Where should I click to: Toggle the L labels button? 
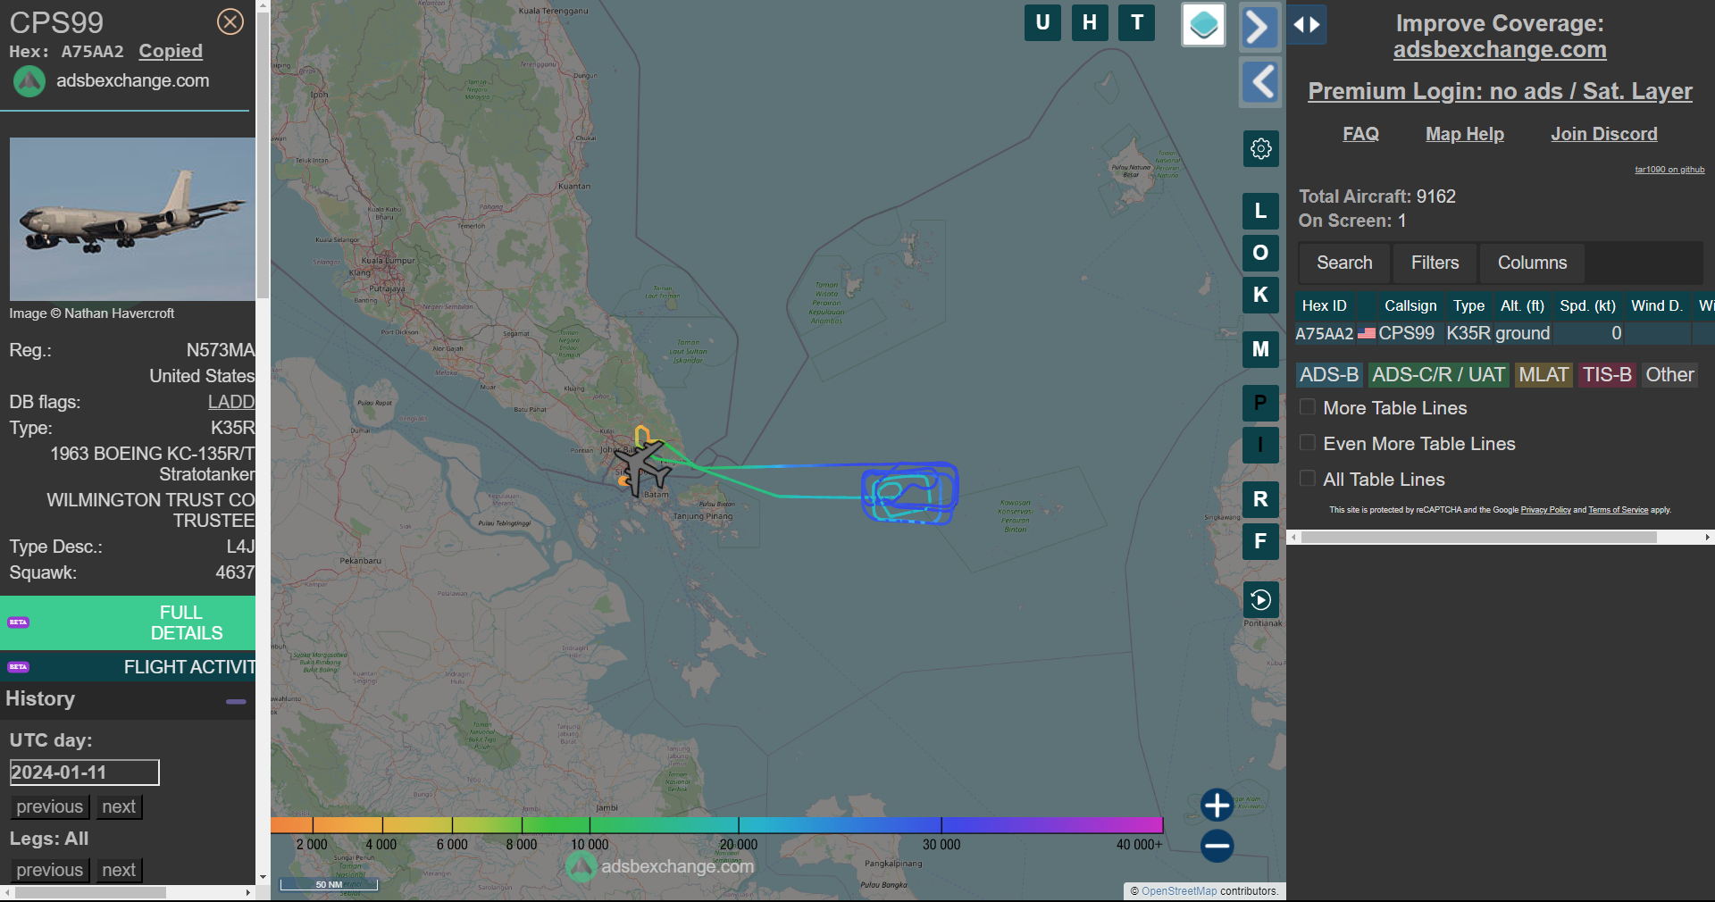pyautogui.click(x=1261, y=211)
